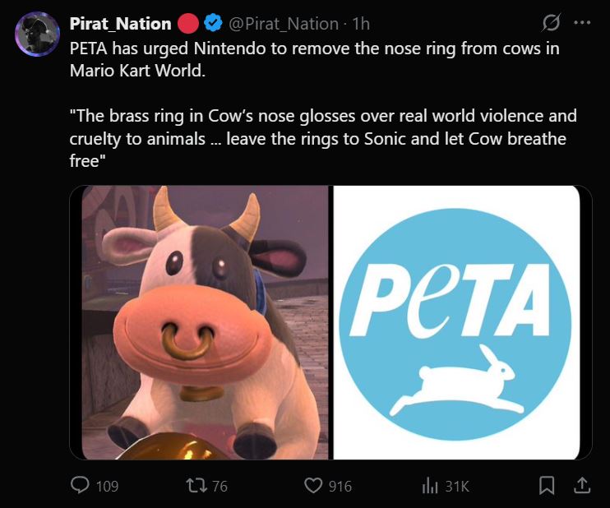Open the post via the 1h timestamp
The height and width of the screenshot is (508, 610).
(360, 24)
